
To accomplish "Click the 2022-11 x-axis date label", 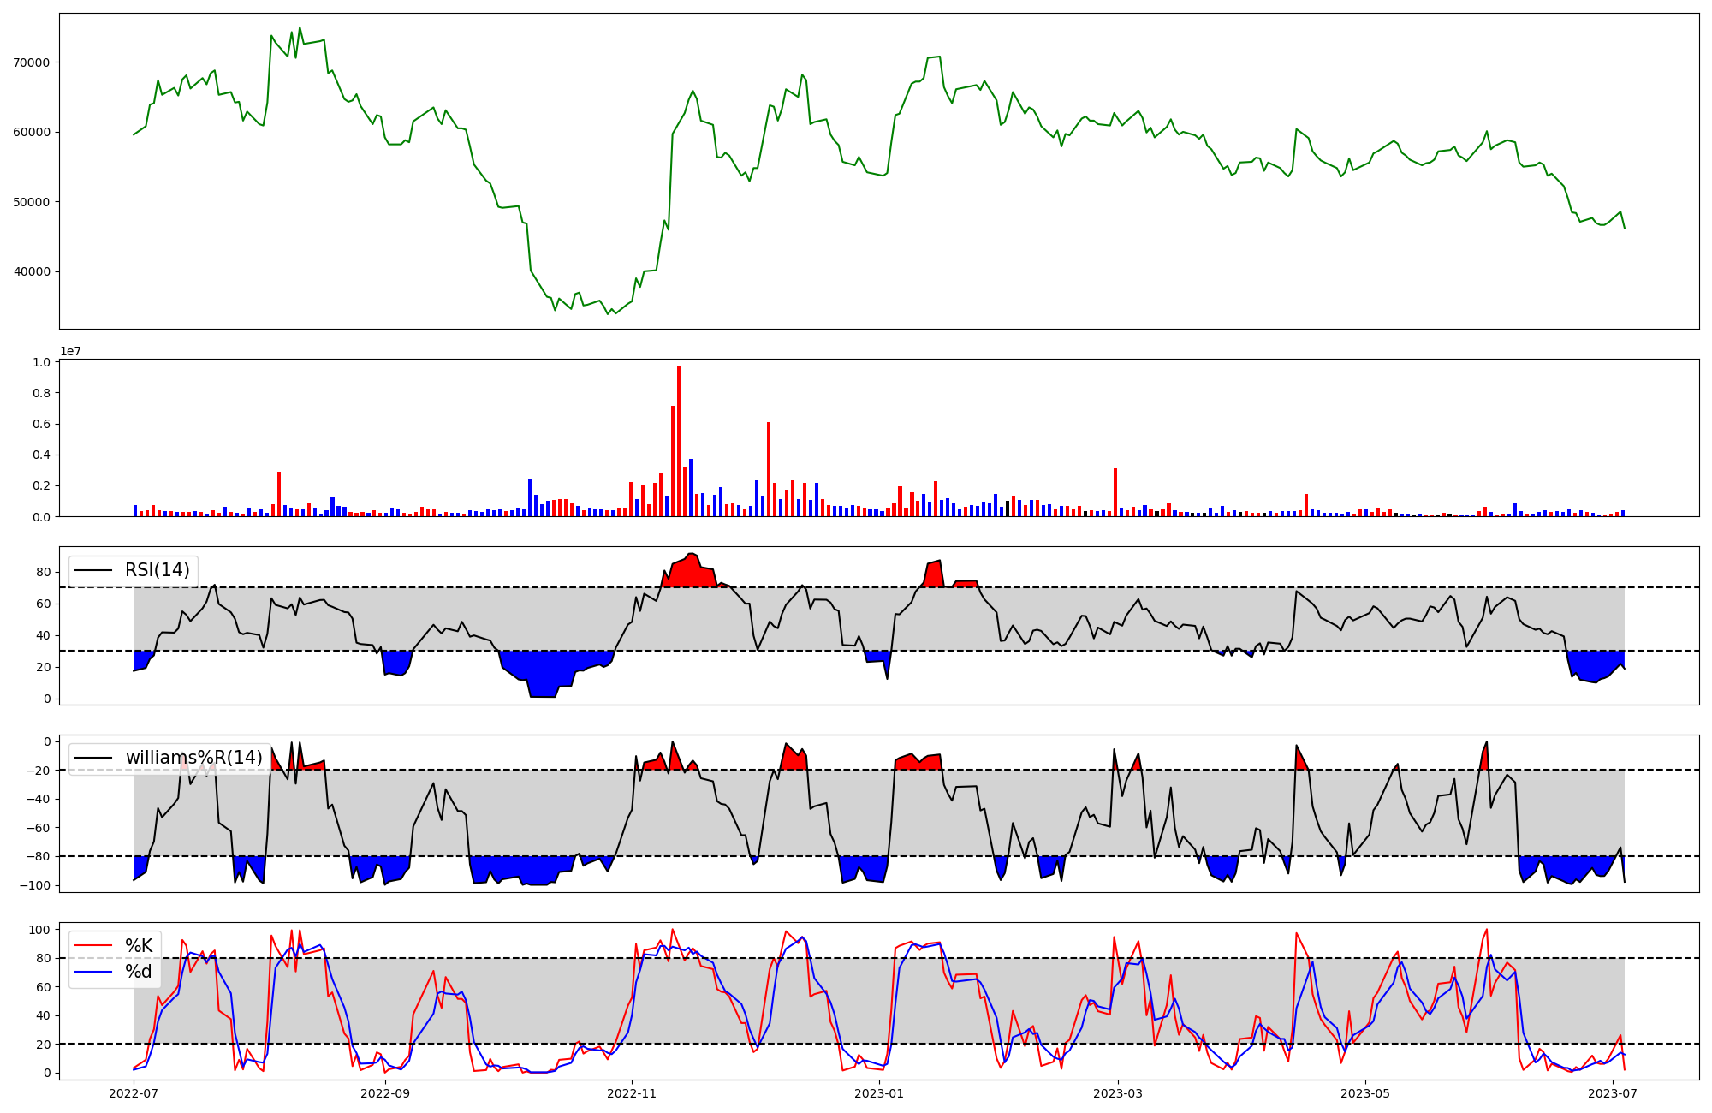I will (x=632, y=1093).
